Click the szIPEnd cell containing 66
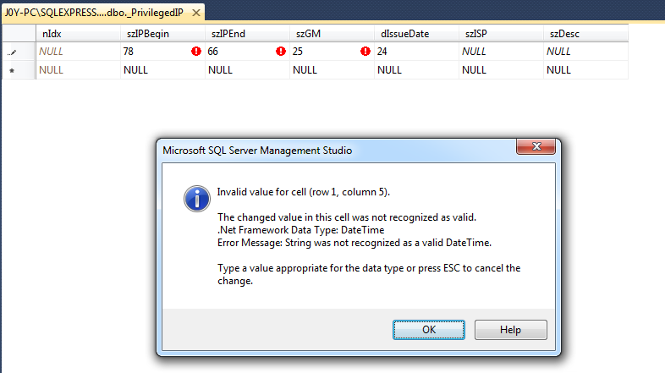 pos(247,52)
